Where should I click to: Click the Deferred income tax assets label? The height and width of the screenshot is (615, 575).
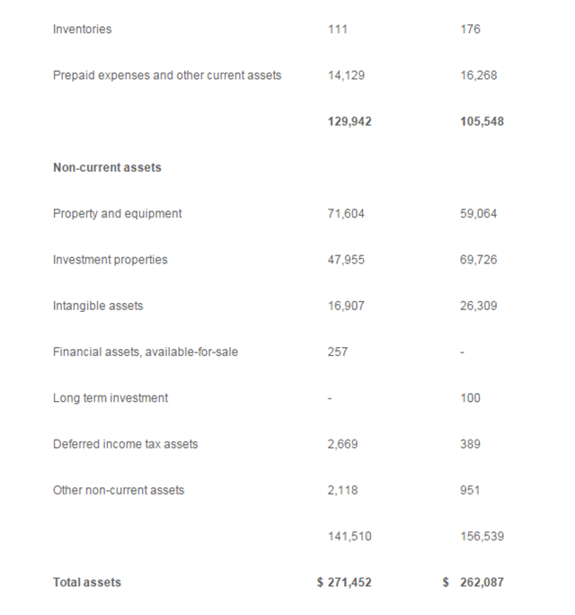click(x=126, y=444)
